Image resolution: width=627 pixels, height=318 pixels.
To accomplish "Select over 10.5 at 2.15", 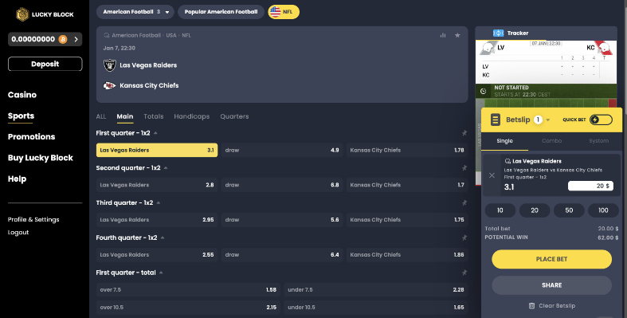I will [x=188, y=307].
